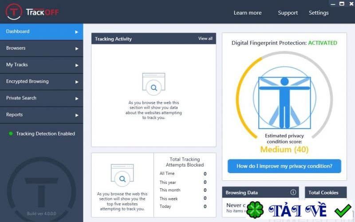Click the Learn more link
Viewport: 355px width, 222px height.
(x=248, y=13)
